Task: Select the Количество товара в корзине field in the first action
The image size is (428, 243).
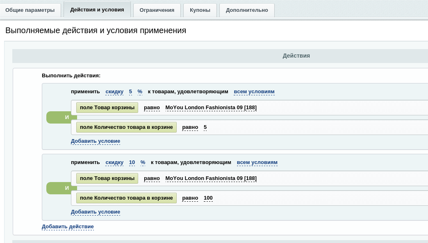Action: 126,127
